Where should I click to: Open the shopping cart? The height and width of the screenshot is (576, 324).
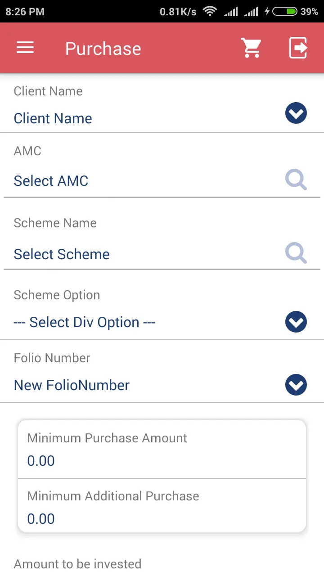(251, 48)
